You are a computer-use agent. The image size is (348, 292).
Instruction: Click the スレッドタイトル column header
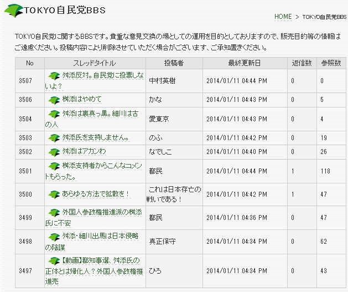(95, 62)
